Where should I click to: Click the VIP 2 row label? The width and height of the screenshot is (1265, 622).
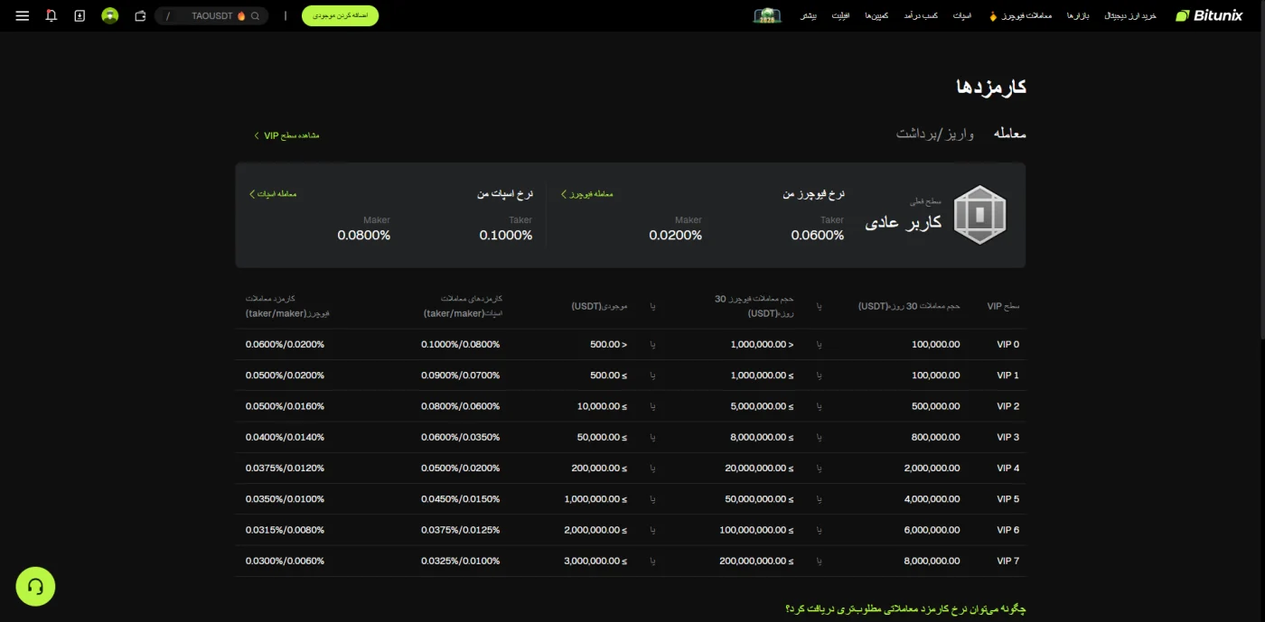point(1007,406)
